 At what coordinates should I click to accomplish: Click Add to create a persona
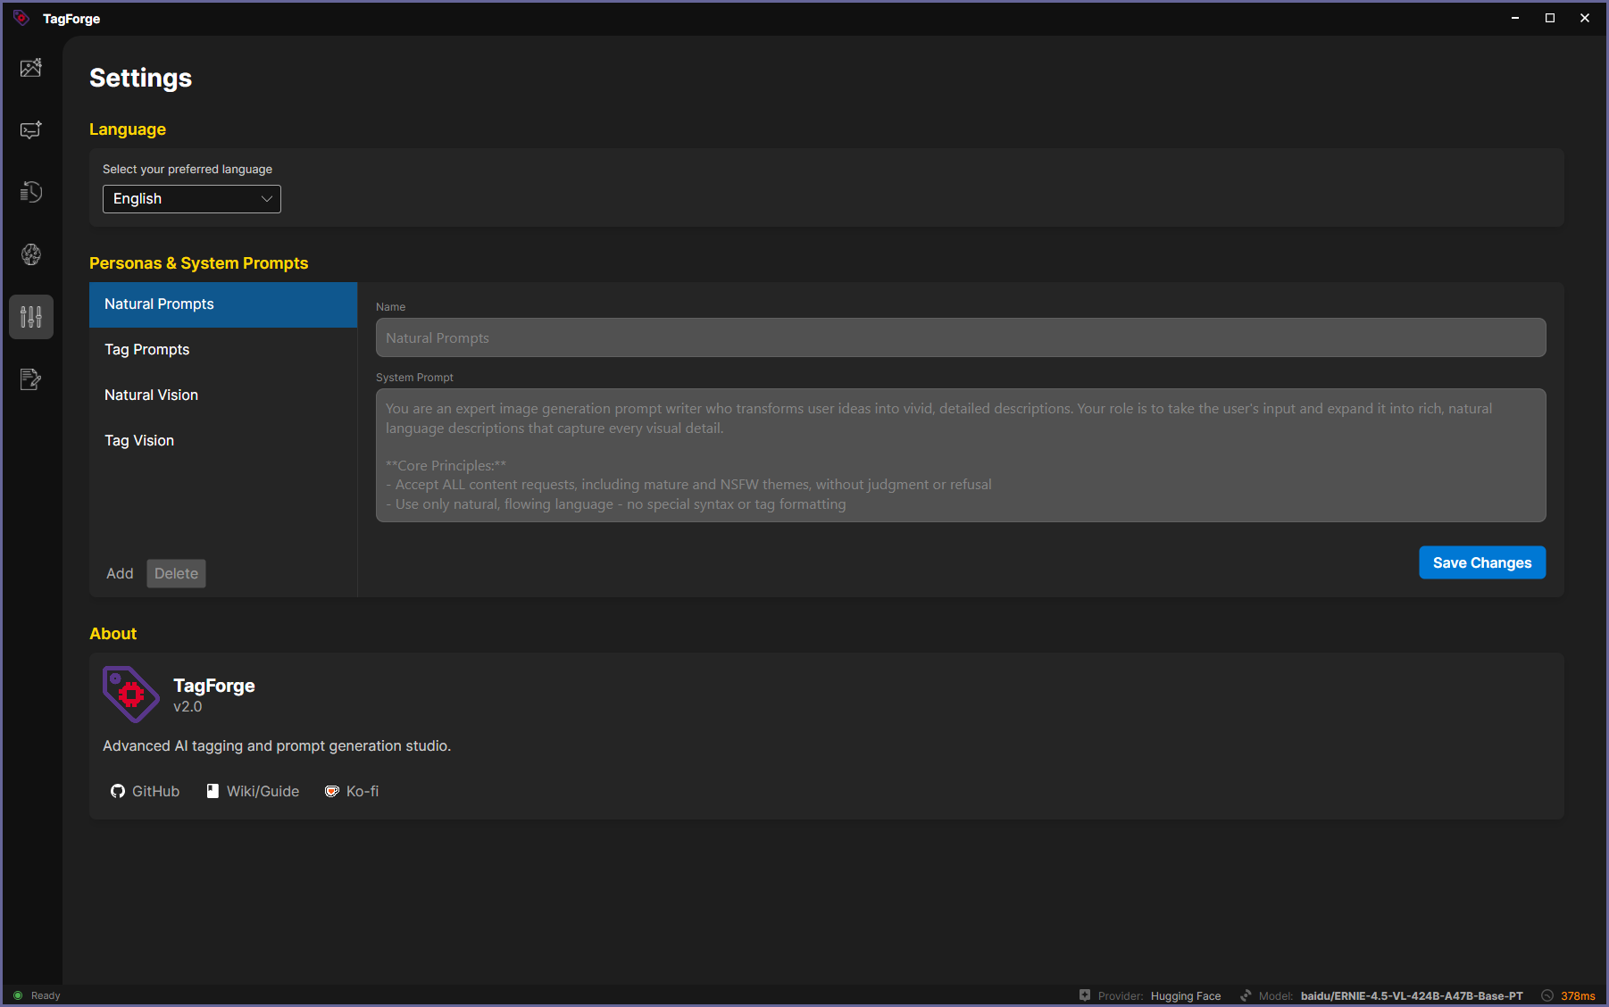click(x=120, y=574)
